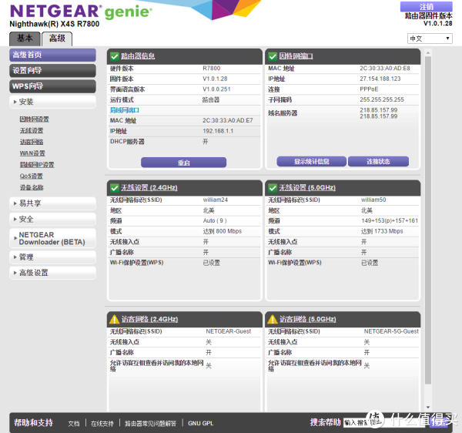Click MAC address 2C:30:33:A0:AD:E8
The image size is (462, 433).
385,69
